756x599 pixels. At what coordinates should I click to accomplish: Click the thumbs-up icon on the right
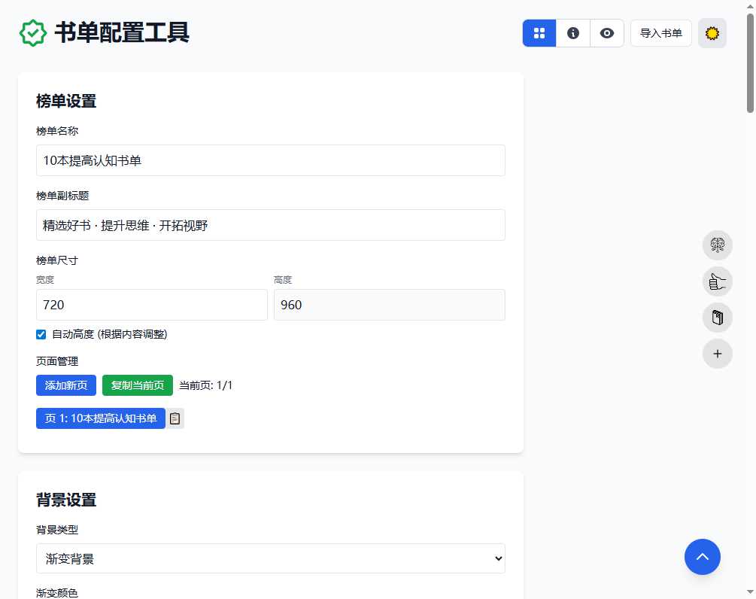coord(717,281)
